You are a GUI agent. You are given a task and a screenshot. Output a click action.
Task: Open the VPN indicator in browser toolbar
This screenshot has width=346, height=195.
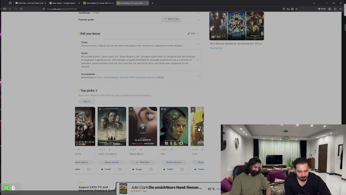click(x=321, y=9)
